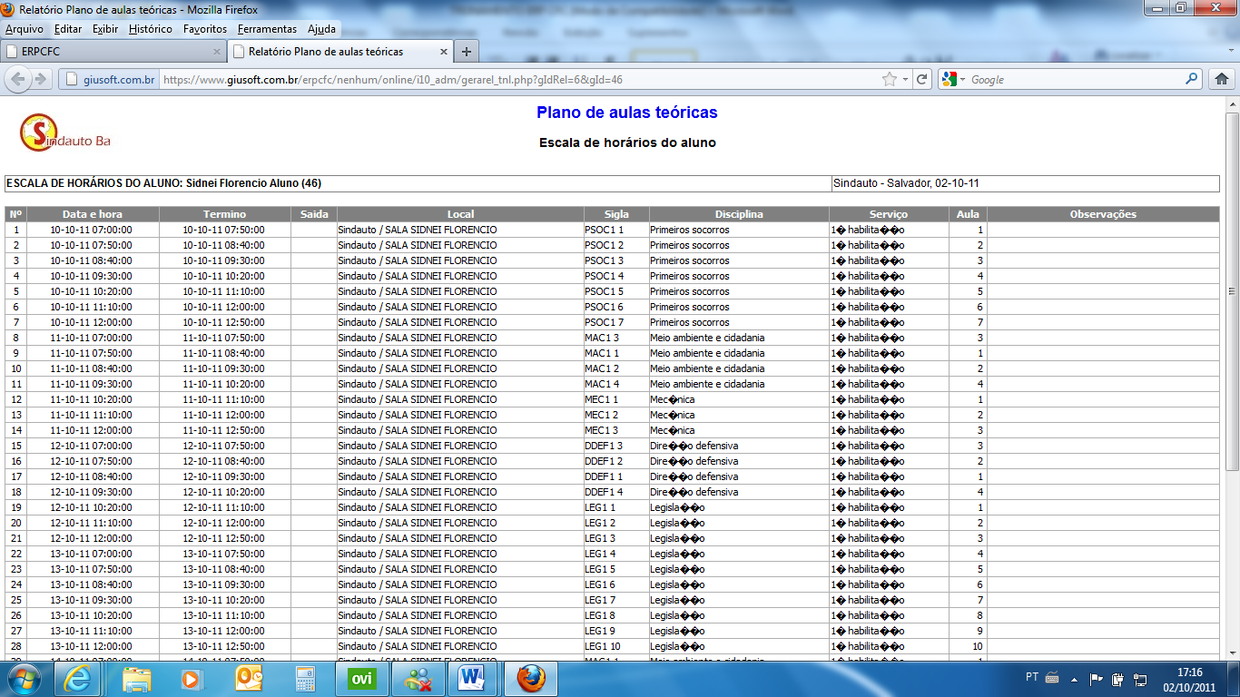
Task: Switch to the ERPCFC tab
Action: tap(113, 52)
